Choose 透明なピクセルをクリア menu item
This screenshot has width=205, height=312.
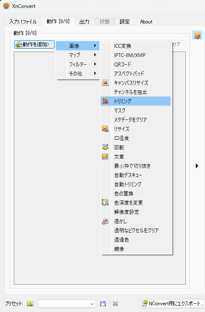(x=135, y=230)
